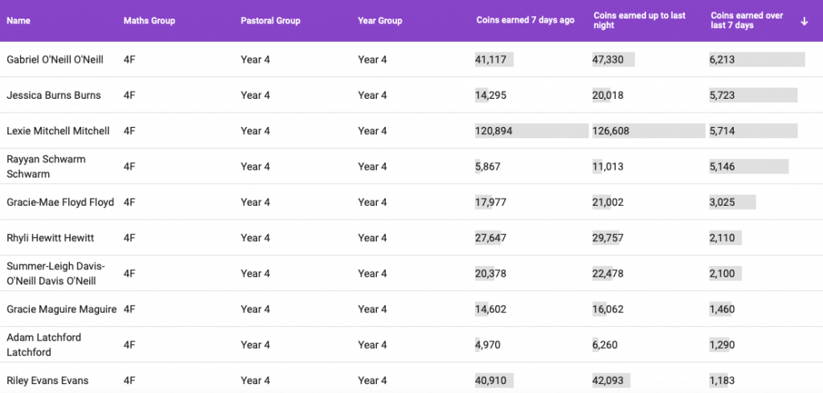Click the 126,608 coins progress bar
Image resolution: width=823 pixels, height=393 pixels.
pos(648,131)
